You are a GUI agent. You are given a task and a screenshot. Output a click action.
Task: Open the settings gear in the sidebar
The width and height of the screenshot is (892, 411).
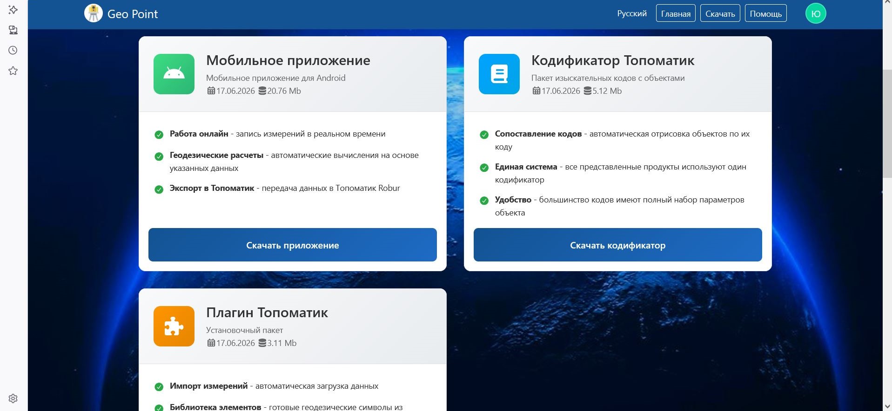(13, 398)
